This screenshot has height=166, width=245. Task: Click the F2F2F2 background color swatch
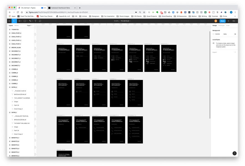click(x=214, y=34)
